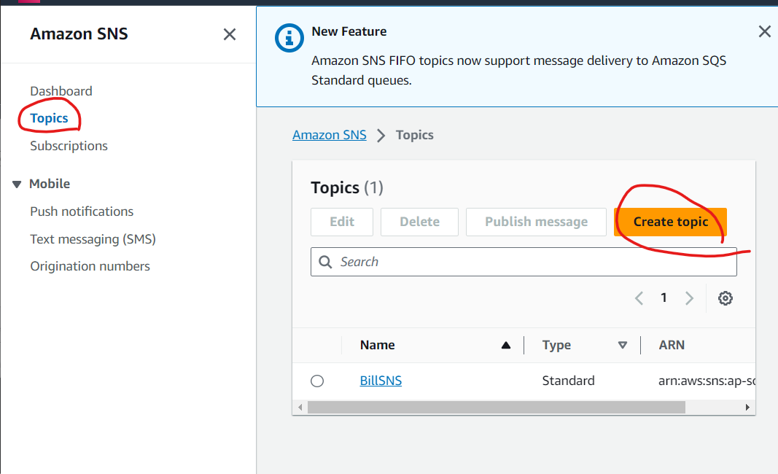Close the Amazon SNS navigation panel
This screenshot has height=474, width=778.
(229, 34)
